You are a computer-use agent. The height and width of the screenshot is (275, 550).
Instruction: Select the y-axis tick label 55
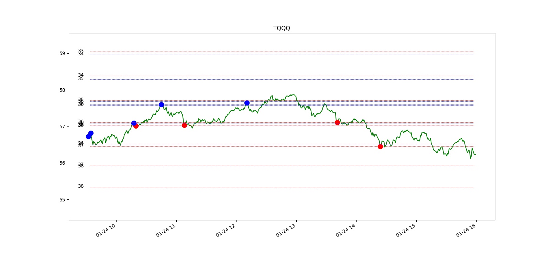click(62, 200)
